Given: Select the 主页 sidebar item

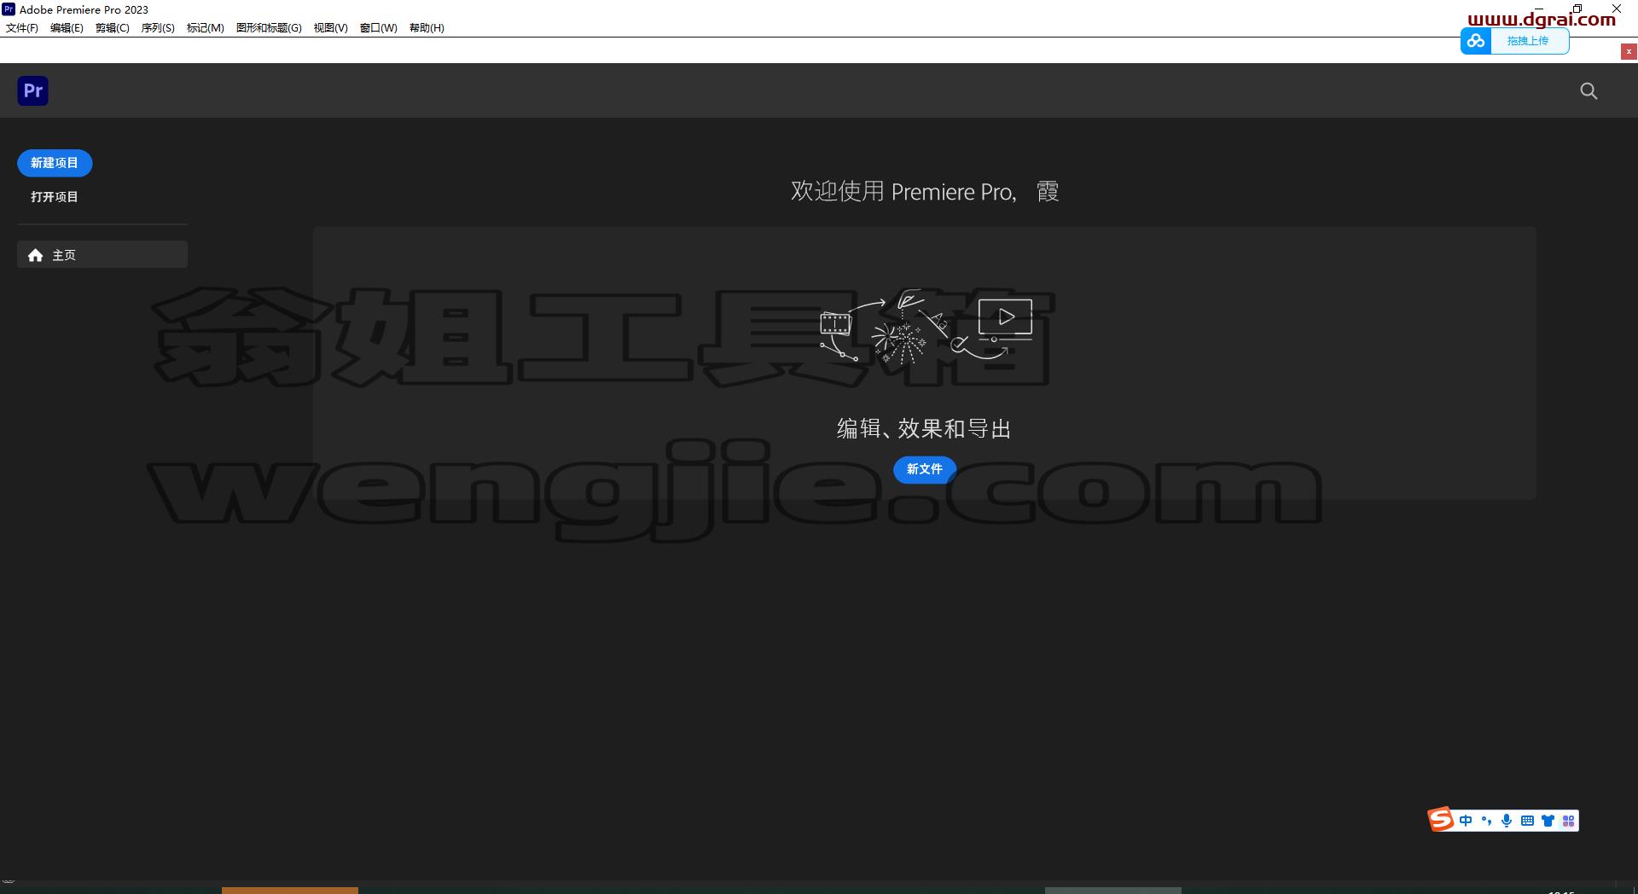Looking at the screenshot, I should [x=102, y=255].
